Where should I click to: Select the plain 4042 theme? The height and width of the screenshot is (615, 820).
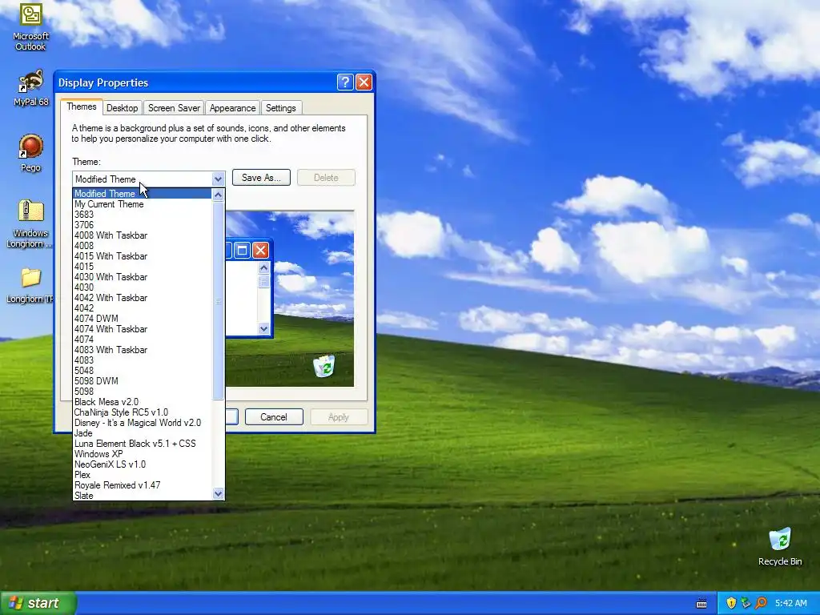[x=143, y=308]
